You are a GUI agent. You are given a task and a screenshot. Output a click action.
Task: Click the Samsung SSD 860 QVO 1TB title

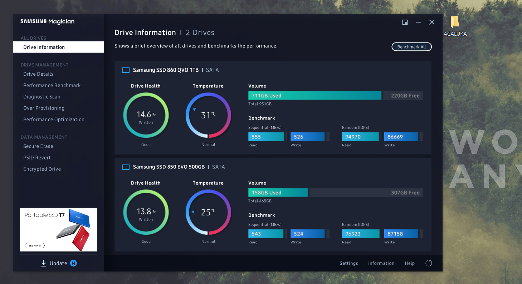point(166,70)
